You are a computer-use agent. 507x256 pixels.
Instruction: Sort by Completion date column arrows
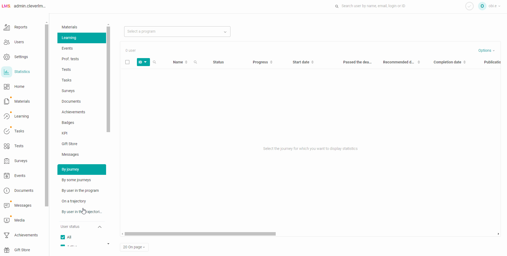coord(464,62)
